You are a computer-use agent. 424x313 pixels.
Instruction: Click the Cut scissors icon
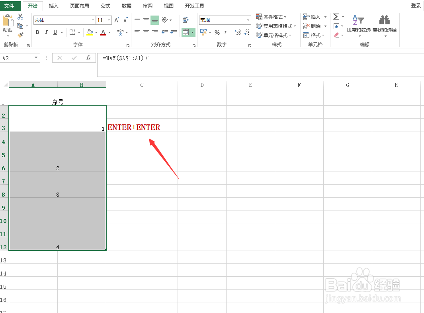pos(20,17)
